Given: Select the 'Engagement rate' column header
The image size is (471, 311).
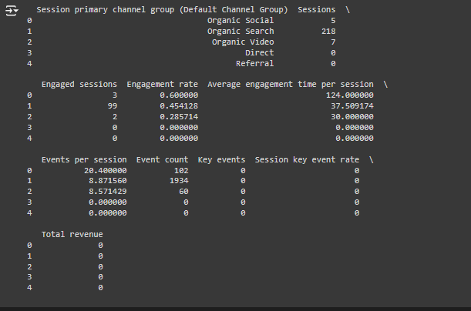Looking at the screenshot, I should 162,84.
